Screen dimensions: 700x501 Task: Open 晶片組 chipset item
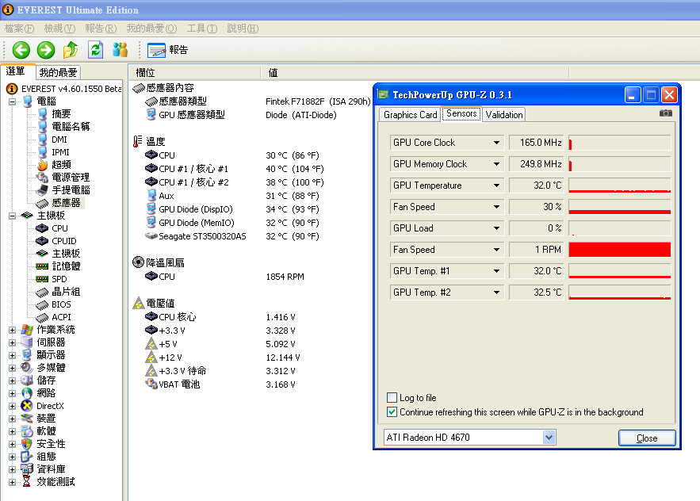pos(66,292)
